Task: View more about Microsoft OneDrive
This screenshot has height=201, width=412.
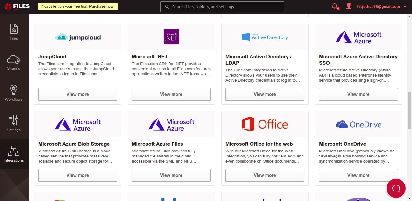Action: (x=359, y=175)
